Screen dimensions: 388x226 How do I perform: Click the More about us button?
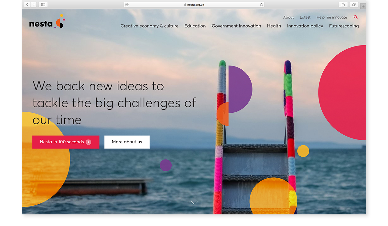coord(127,142)
